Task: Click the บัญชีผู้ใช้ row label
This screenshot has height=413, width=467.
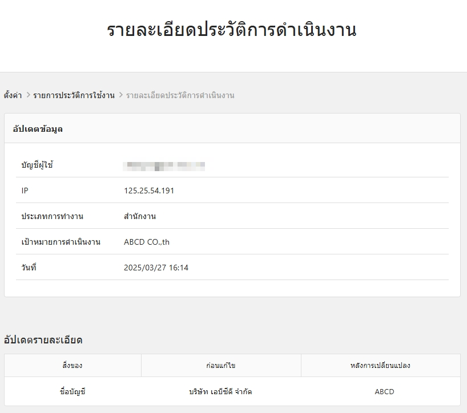Action: (x=38, y=165)
